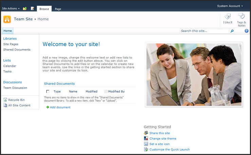251x155 pixels.
Task: Click the green Add document plus icon
Action: (48, 107)
